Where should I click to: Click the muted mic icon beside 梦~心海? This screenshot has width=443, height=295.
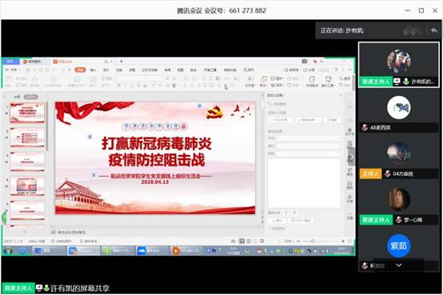(x=399, y=220)
